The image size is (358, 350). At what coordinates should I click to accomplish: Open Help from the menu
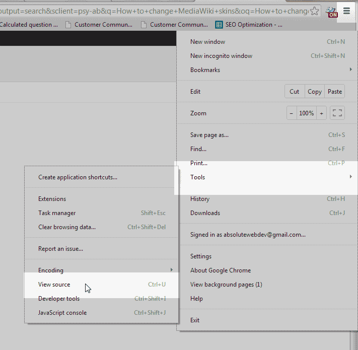267,299
